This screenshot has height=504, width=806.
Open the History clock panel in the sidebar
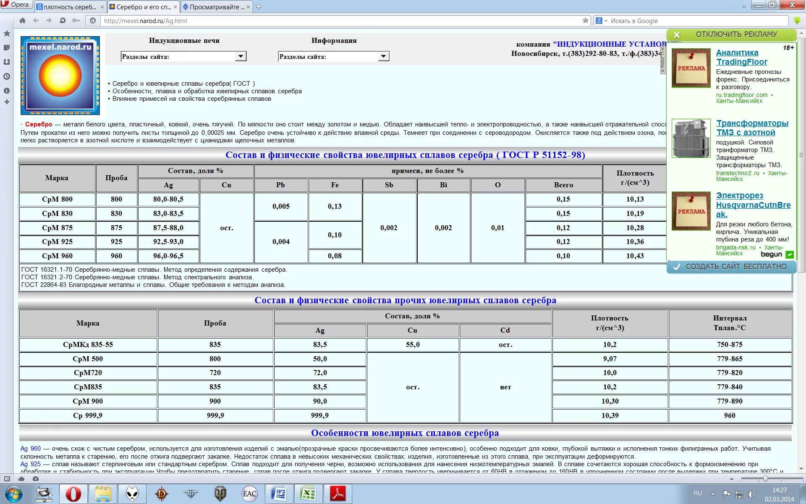tap(7, 76)
